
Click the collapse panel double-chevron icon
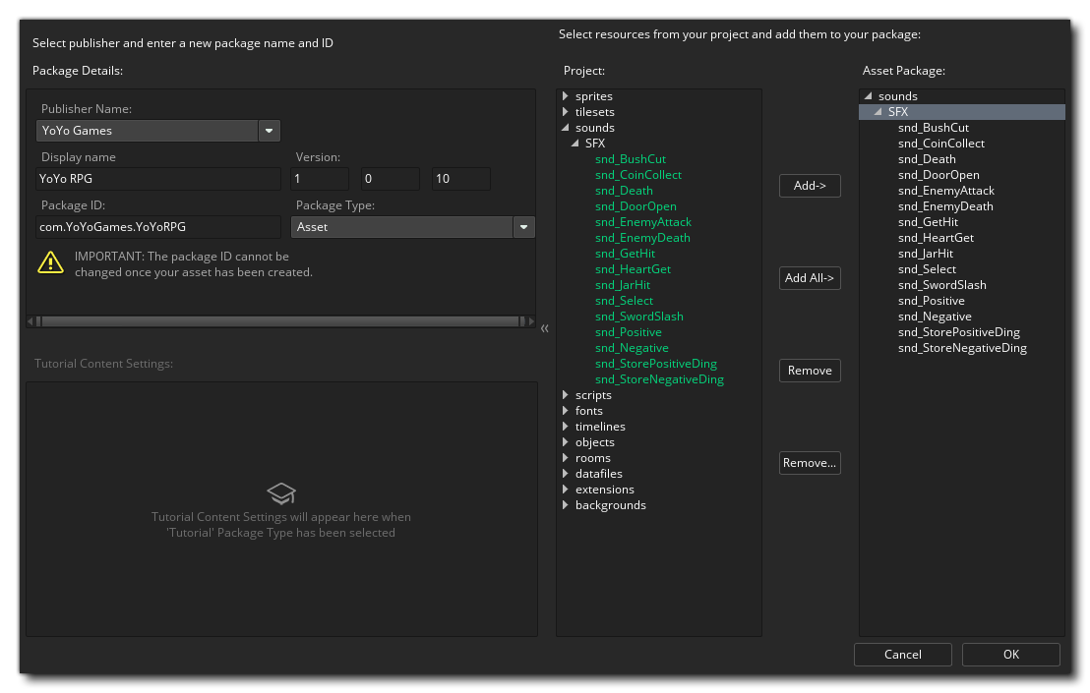[545, 328]
